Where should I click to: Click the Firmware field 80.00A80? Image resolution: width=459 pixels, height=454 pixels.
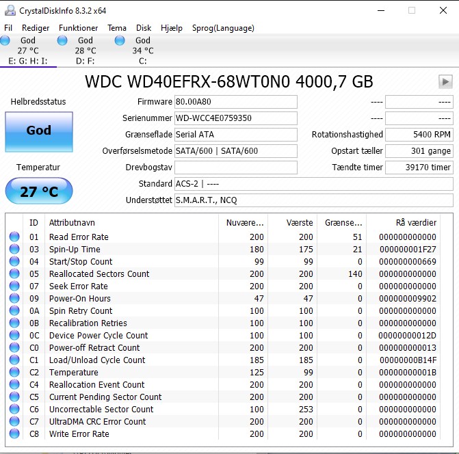236,102
